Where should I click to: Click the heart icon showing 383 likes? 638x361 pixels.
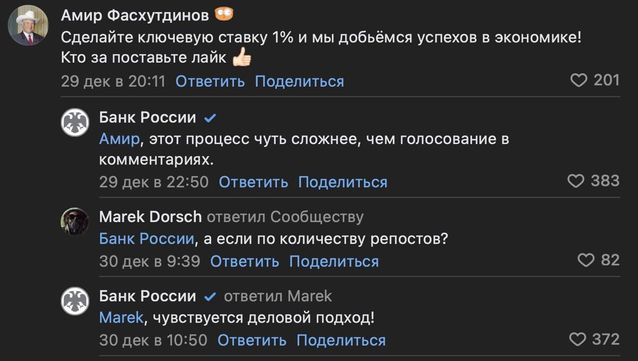576,182
